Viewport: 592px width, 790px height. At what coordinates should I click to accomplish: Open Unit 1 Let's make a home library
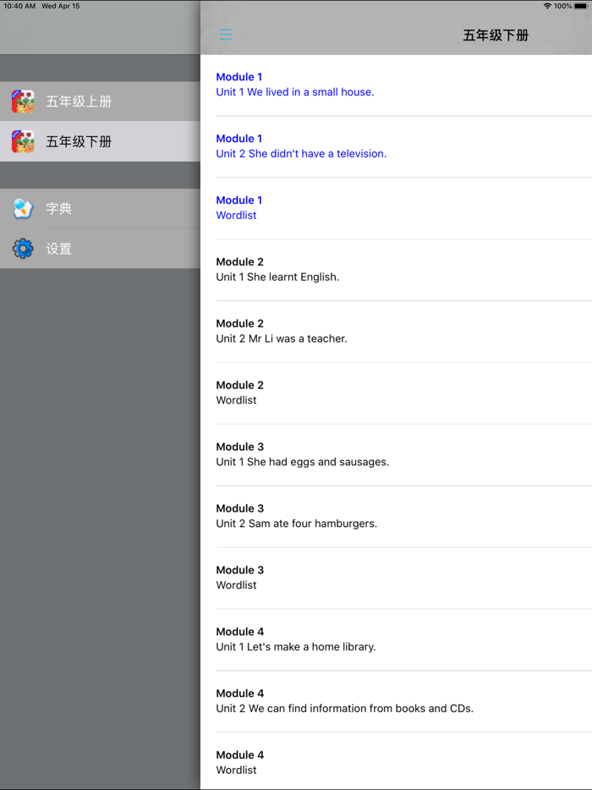[396, 639]
